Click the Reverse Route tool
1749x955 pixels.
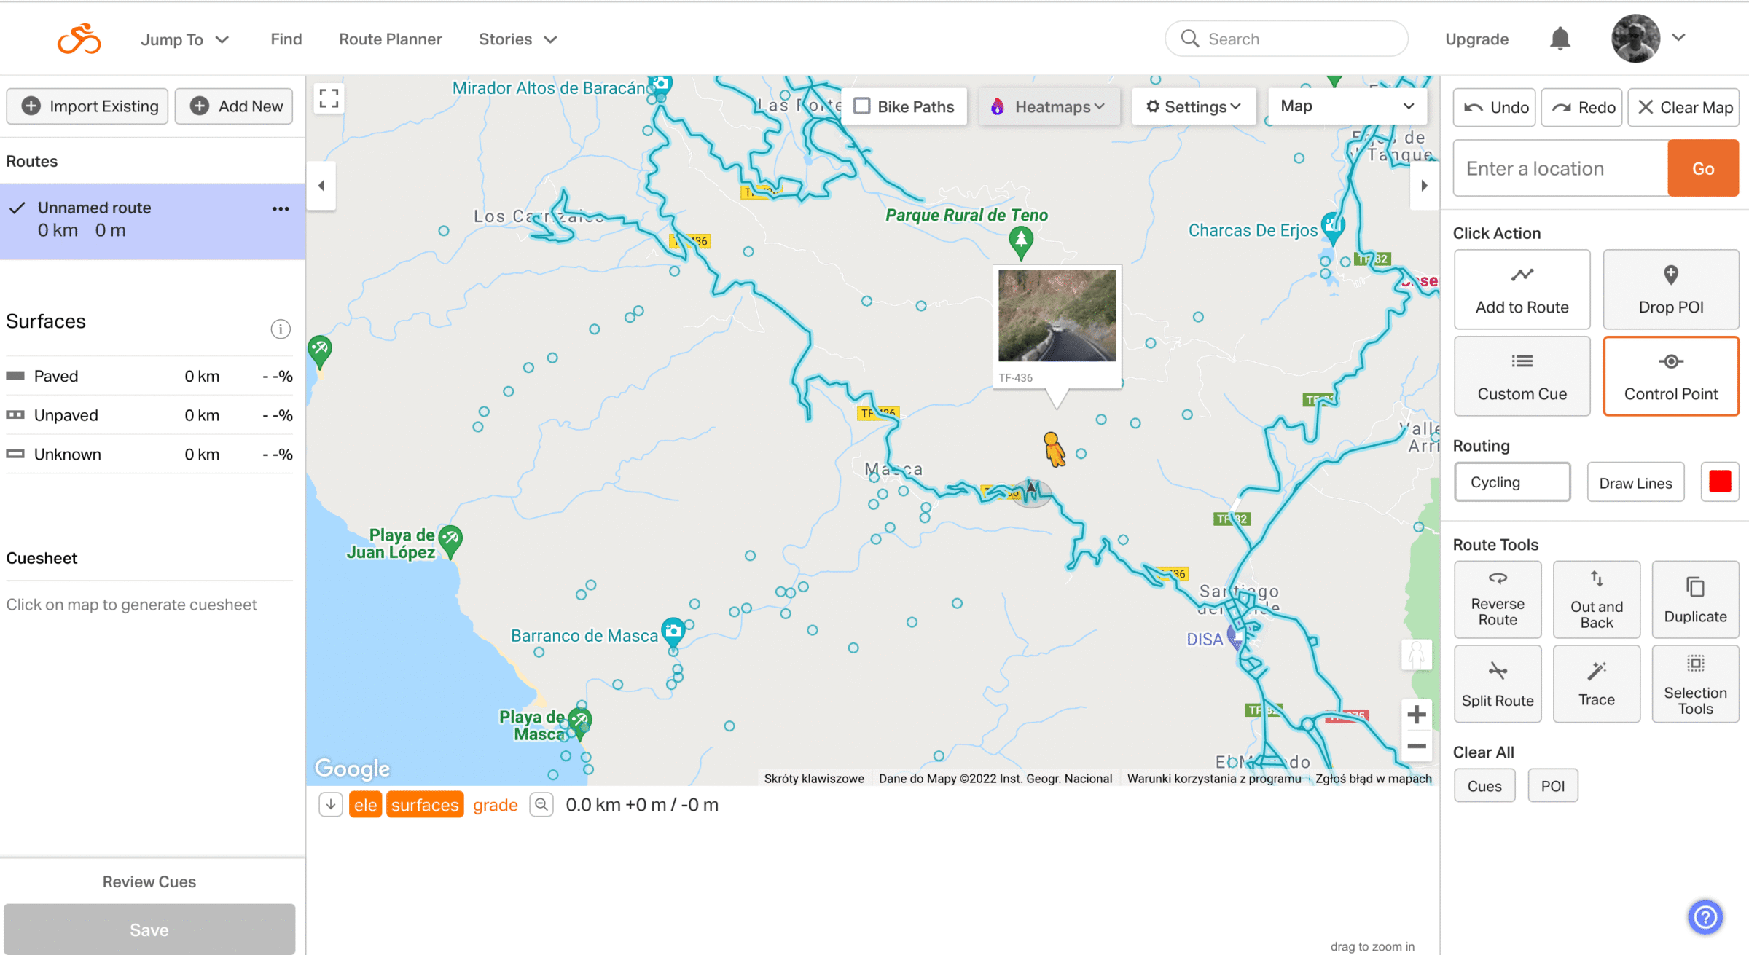click(x=1497, y=599)
